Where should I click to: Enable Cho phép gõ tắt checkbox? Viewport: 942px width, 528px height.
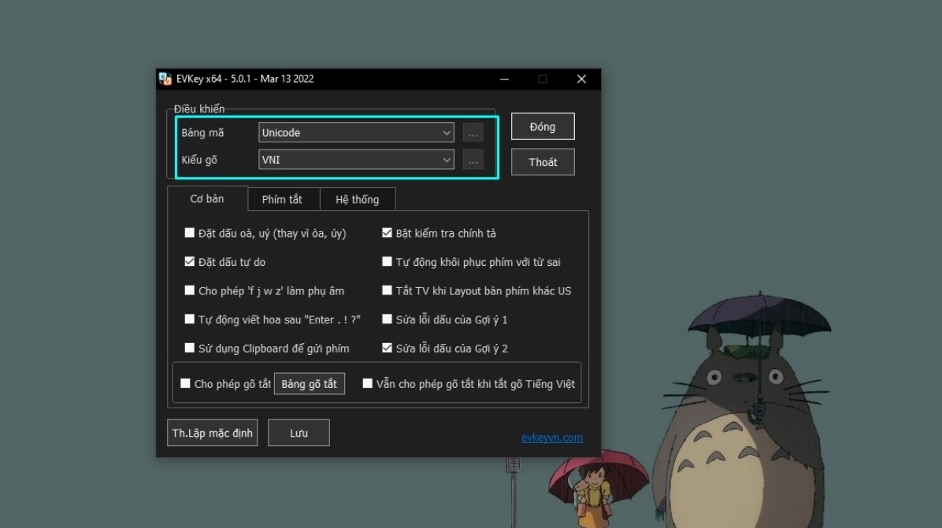click(185, 383)
